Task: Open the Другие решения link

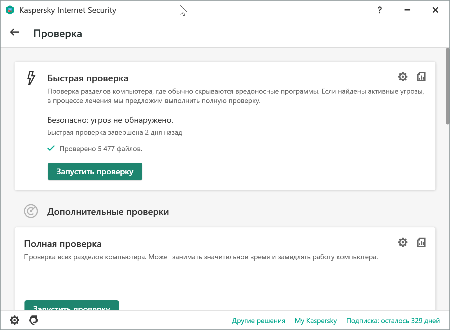Action: pos(259,321)
